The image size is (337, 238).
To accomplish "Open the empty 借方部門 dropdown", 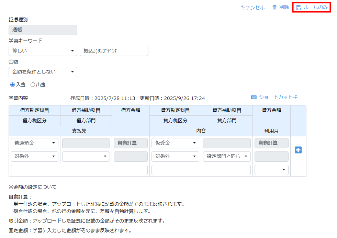I will click(86, 157).
